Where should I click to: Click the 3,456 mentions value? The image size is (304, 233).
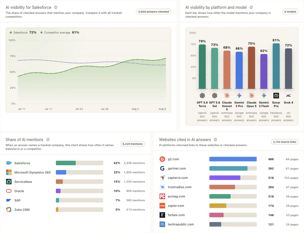(134, 163)
